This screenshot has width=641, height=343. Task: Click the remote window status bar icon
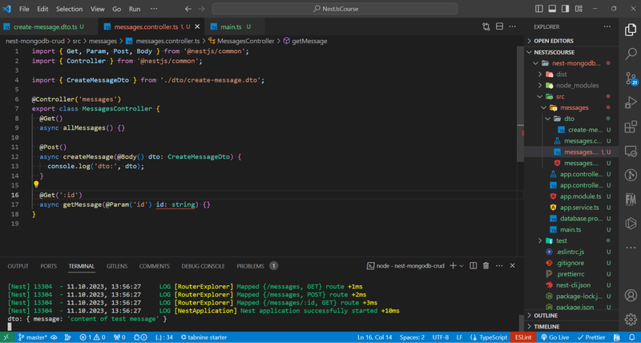[x=6, y=337]
